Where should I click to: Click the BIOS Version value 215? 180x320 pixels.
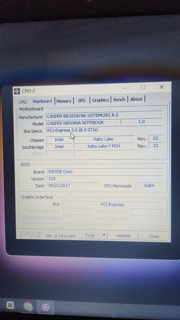point(105,179)
